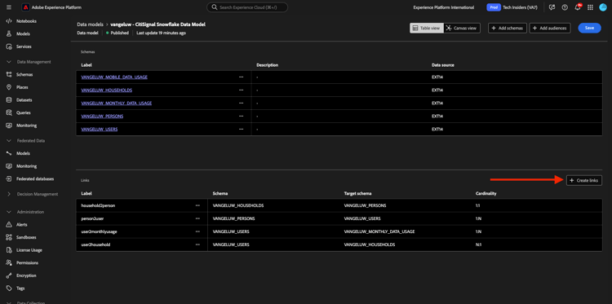
Task: Open more options for VANGELUW_HOUSEHOLDS schema
Action: (x=242, y=90)
